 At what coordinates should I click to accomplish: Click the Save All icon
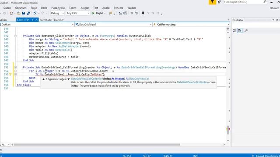tap(28, 13)
